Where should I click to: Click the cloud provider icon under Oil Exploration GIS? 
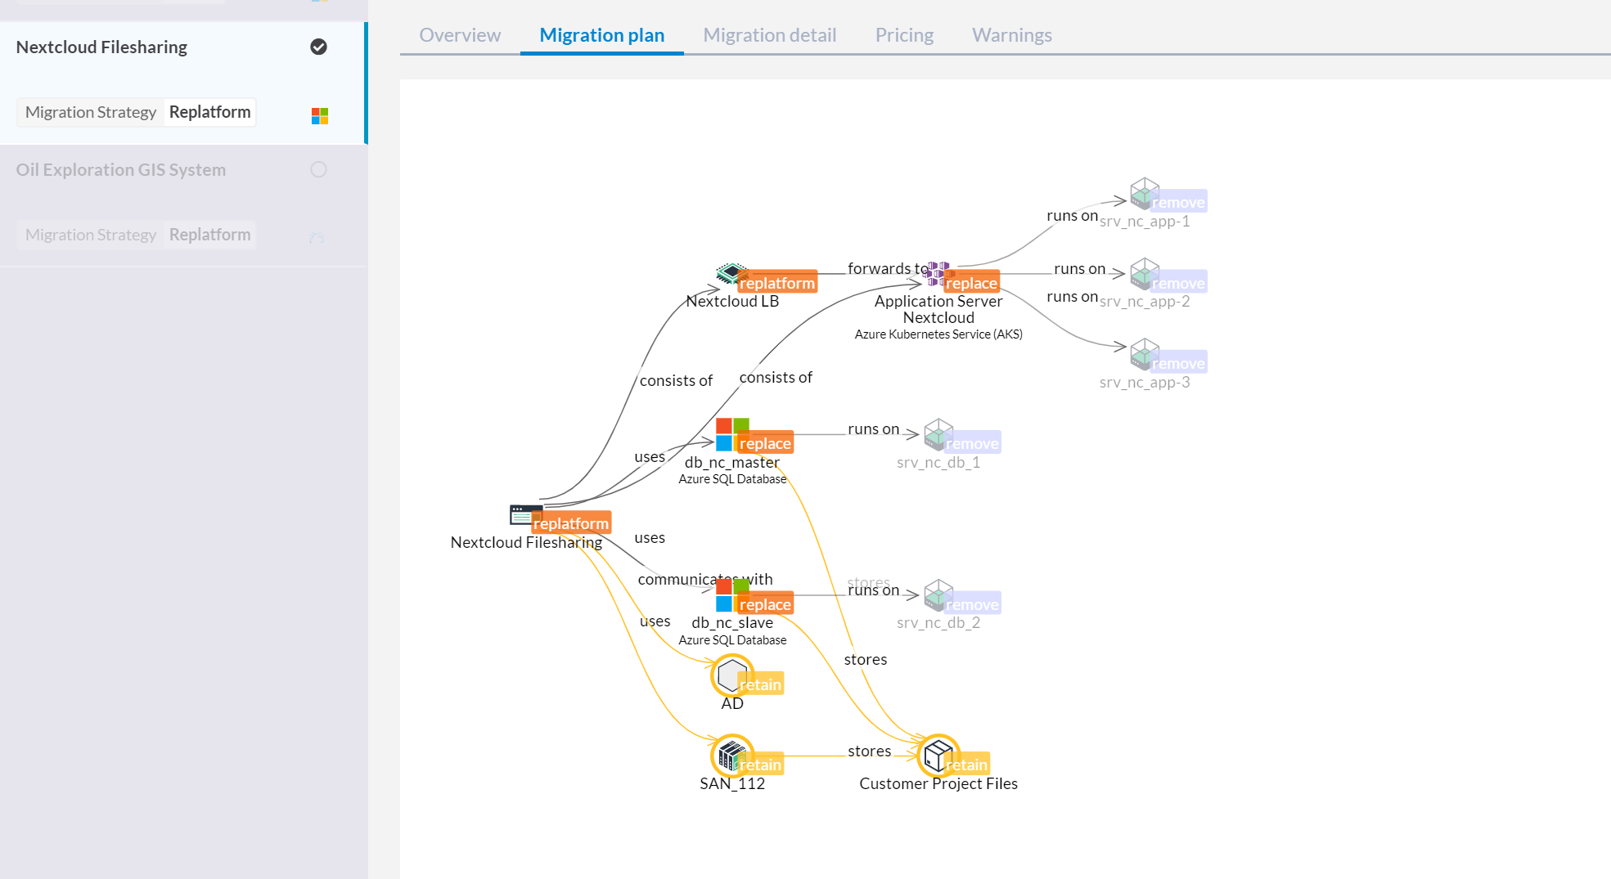317,238
